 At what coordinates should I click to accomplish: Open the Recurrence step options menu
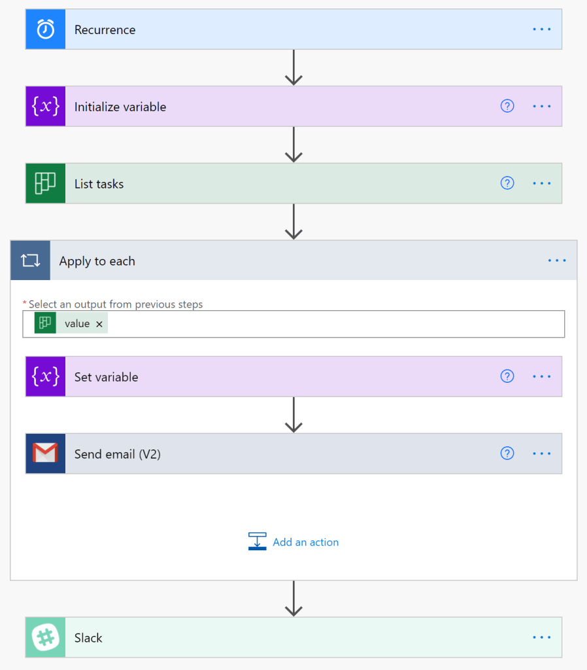point(542,29)
